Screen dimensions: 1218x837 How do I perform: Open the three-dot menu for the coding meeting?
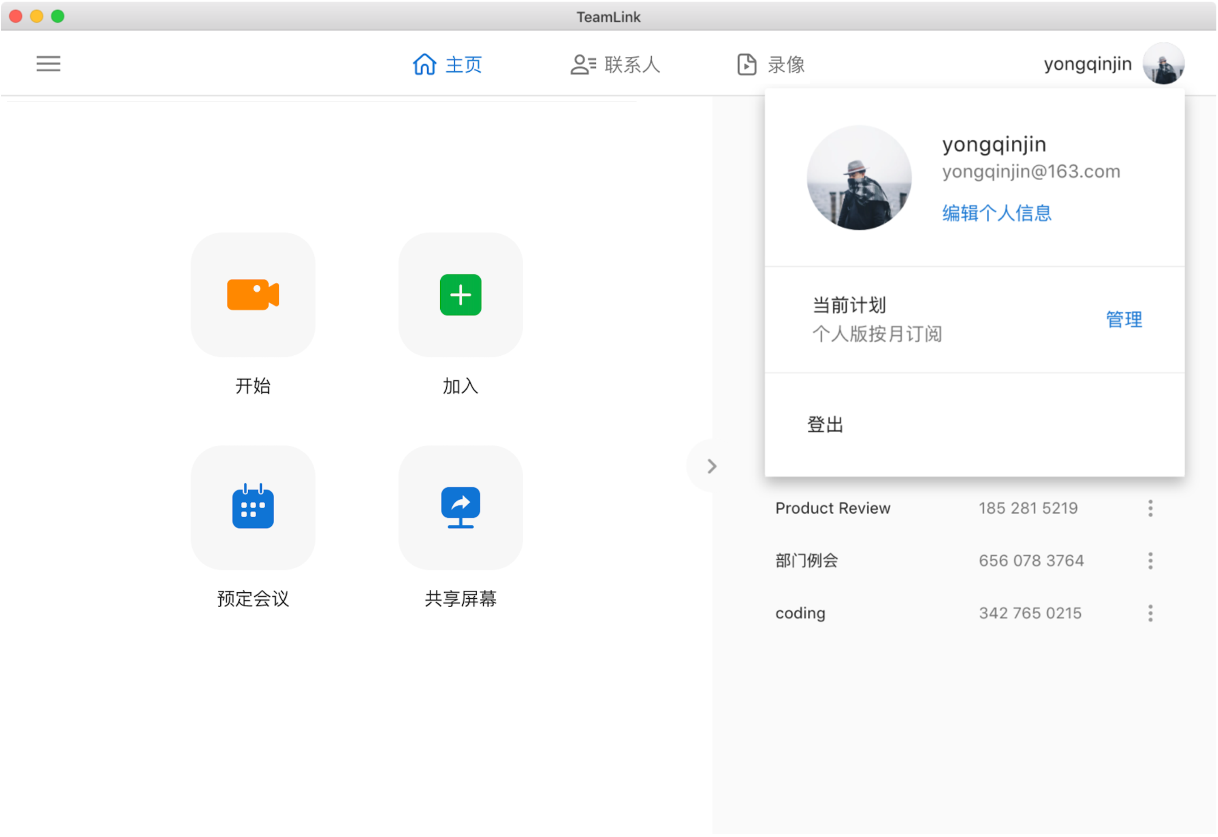[1150, 613]
